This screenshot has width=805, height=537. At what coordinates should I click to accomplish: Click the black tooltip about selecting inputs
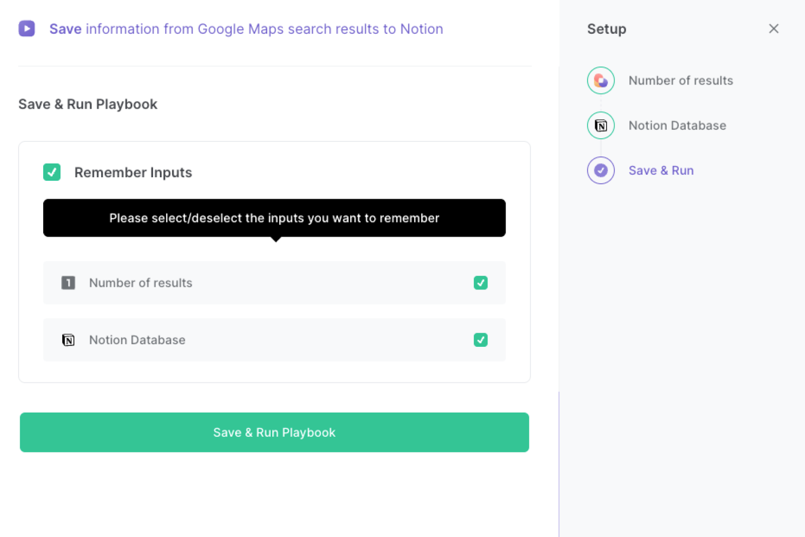(274, 218)
